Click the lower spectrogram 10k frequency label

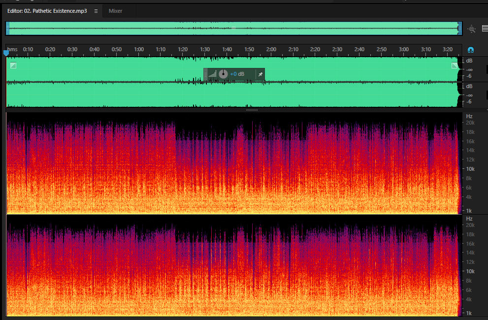(x=470, y=271)
